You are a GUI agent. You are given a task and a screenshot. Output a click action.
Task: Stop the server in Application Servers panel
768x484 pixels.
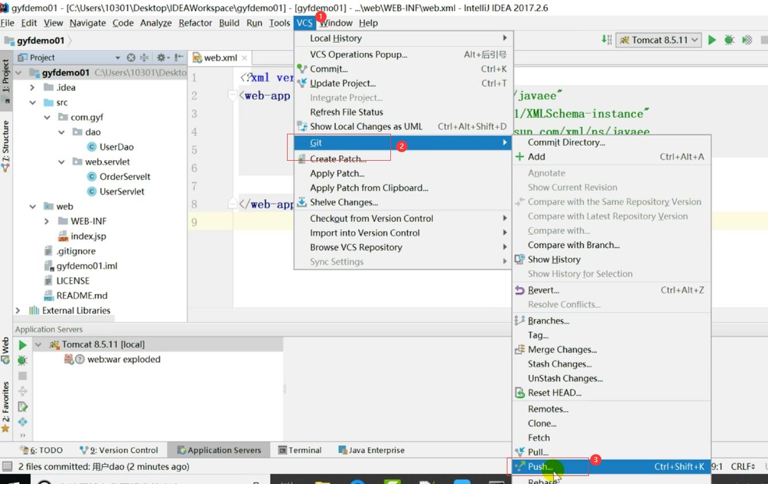[x=22, y=375]
